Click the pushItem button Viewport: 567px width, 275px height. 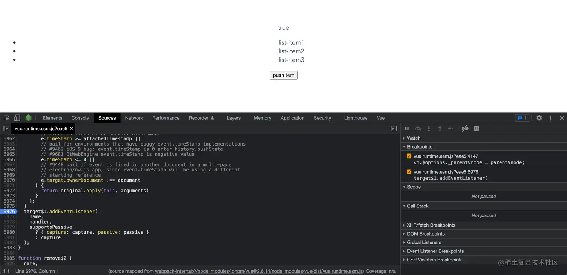tap(283, 75)
